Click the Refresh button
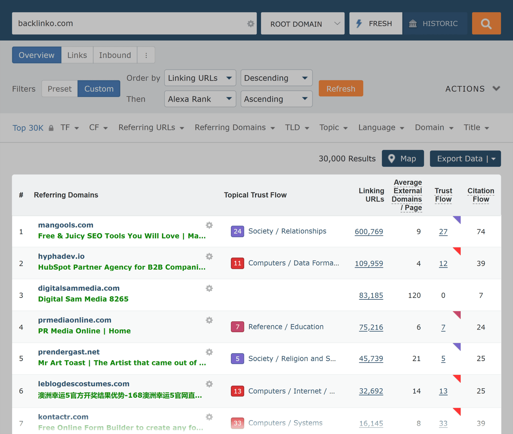 [341, 88]
